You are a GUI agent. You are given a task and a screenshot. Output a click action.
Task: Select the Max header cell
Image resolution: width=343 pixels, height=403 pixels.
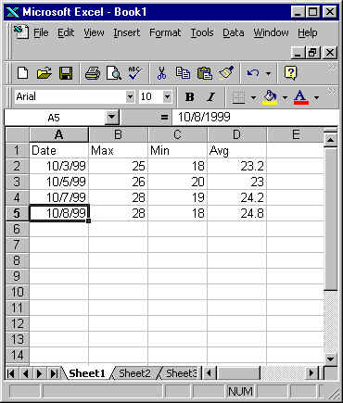point(118,150)
